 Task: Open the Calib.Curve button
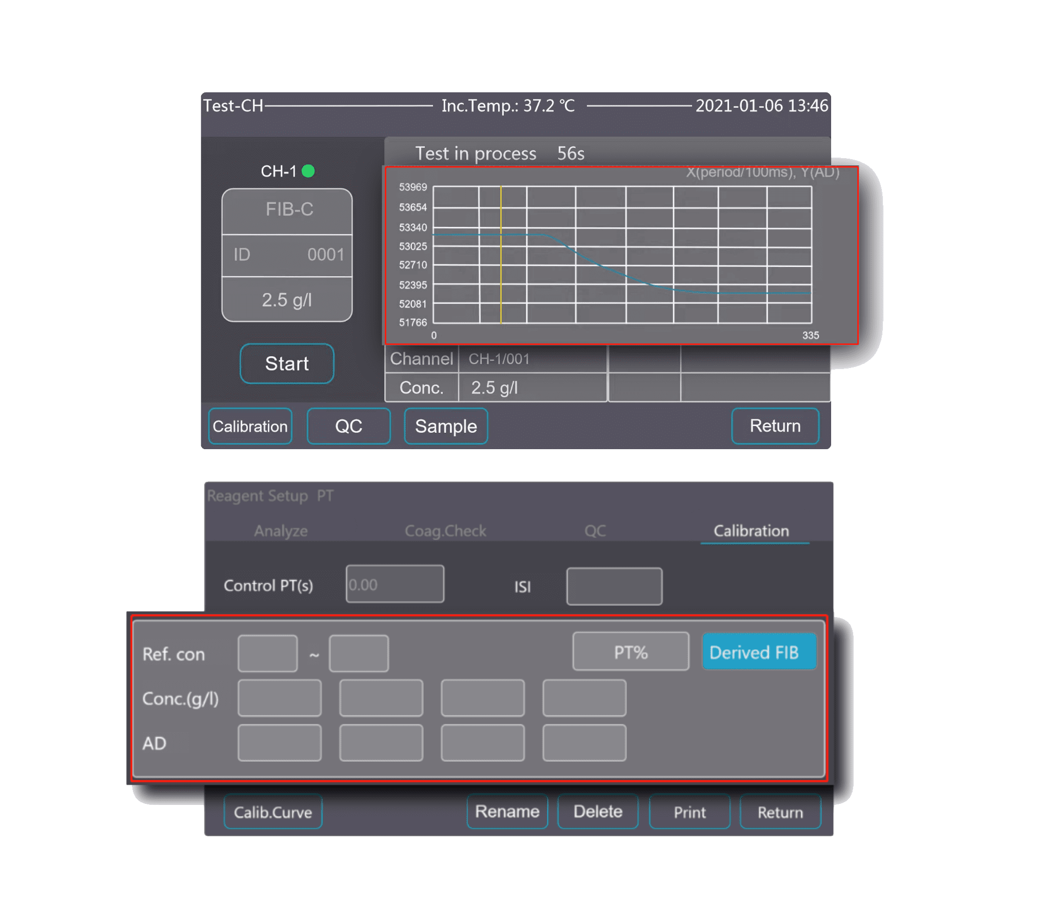pyautogui.click(x=273, y=812)
